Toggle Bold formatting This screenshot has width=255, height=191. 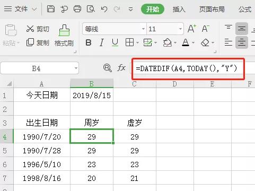point(89,42)
